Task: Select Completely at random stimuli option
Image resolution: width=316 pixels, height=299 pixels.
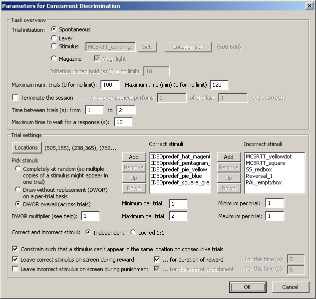Action: click(x=18, y=169)
